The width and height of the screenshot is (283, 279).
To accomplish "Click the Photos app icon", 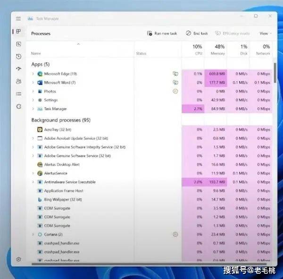I will (x=40, y=91).
